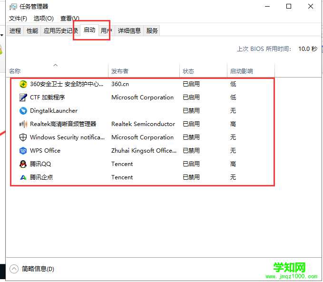Click Zhuhai Kingsoft Office... publisher cell
The height and width of the screenshot is (282, 323).
click(144, 151)
